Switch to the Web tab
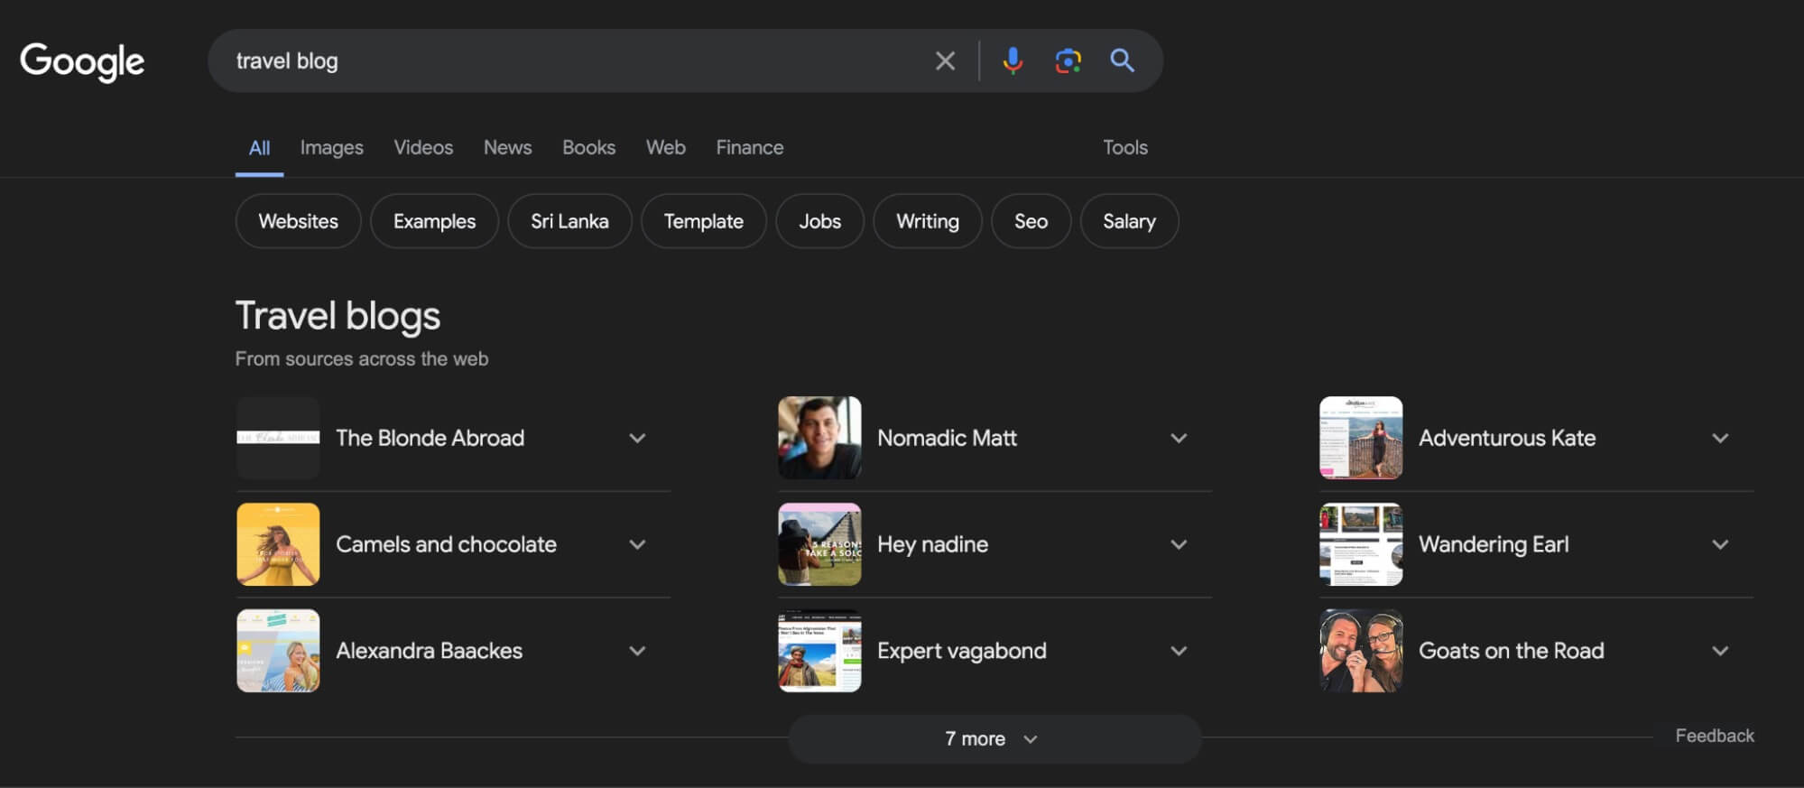This screenshot has width=1804, height=788. 665,147
